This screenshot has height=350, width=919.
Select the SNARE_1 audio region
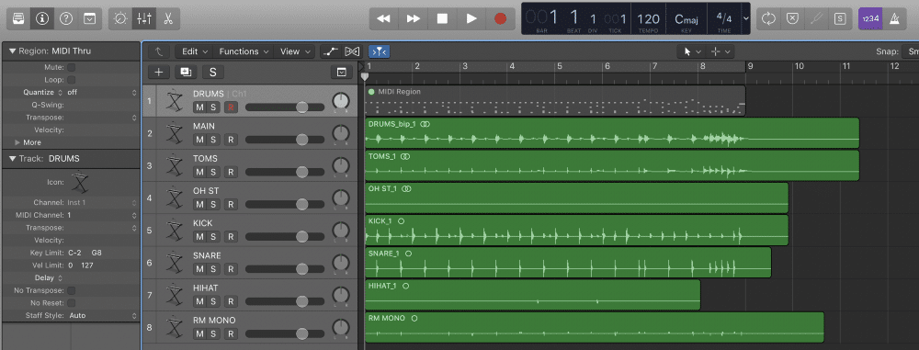pyautogui.click(x=567, y=263)
